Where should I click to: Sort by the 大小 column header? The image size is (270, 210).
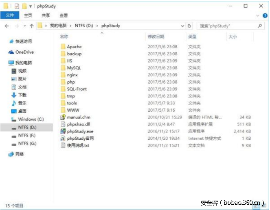click(233, 37)
